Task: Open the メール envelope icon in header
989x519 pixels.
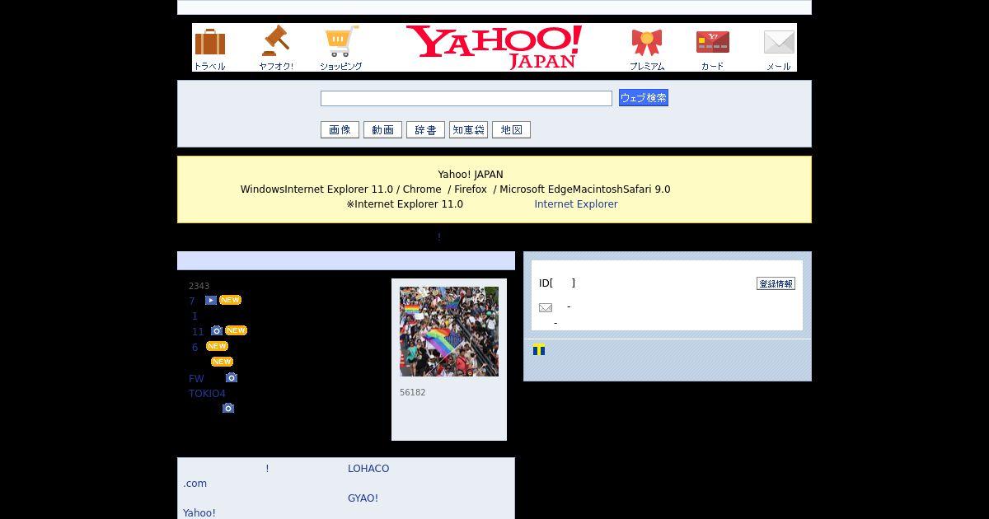Action: coord(779,49)
